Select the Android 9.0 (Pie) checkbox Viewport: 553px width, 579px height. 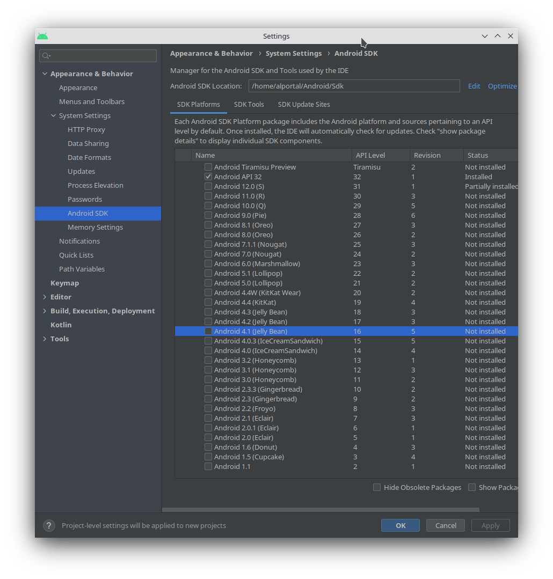pyautogui.click(x=208, y=215)
